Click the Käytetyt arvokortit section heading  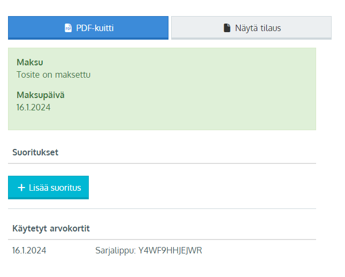pos(51,228)
